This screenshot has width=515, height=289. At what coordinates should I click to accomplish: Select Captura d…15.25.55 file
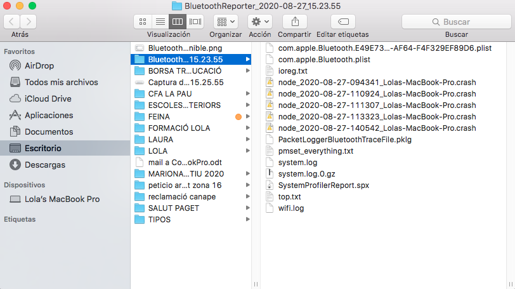[191, 82]
